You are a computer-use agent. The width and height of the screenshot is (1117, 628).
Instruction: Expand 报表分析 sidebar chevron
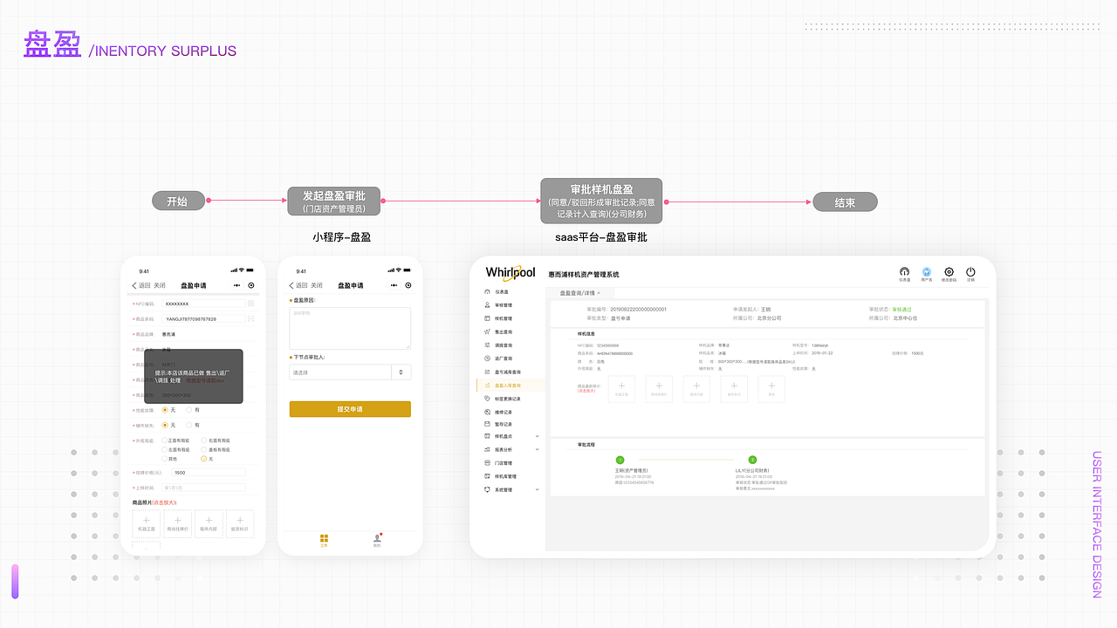pyautogui.click(x=537, y=449)
